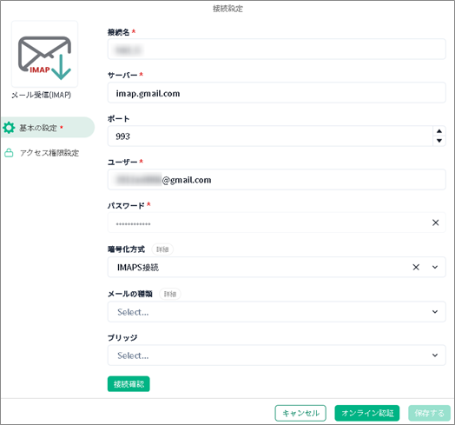The width and height of the screenshot is (455, 425).
Task: Focus the 接続名 input field
Action: (276, 50)
